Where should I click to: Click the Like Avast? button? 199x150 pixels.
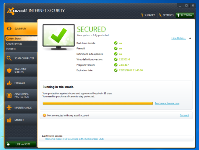21,144
